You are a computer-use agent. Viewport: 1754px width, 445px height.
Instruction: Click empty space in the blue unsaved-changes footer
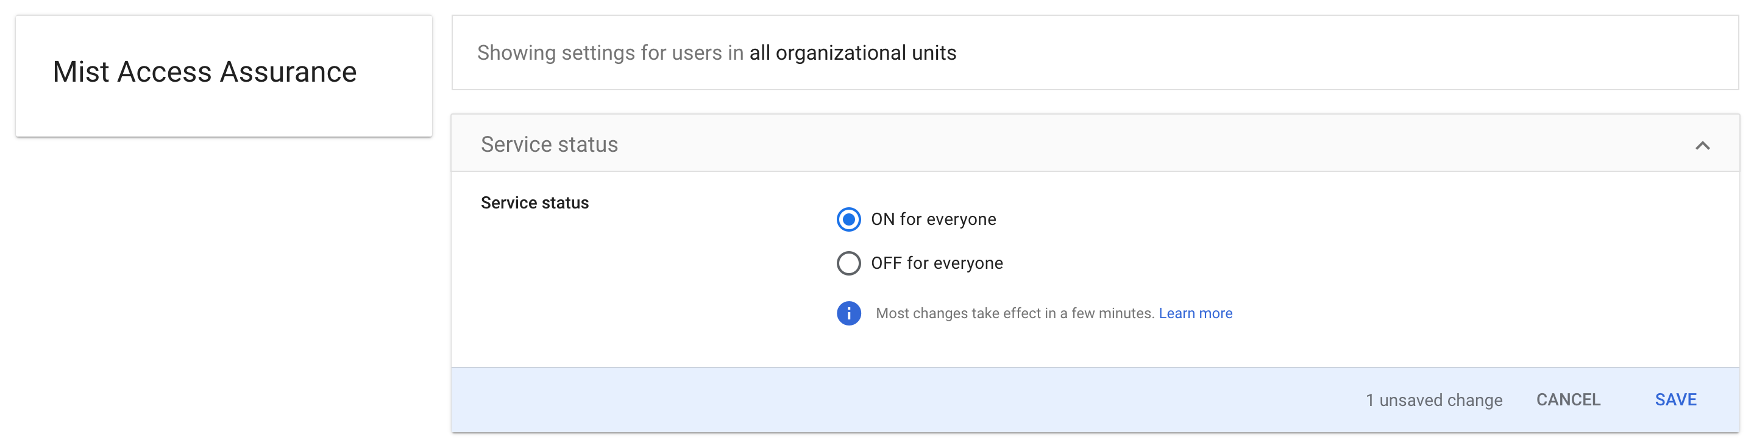(885, 400)
